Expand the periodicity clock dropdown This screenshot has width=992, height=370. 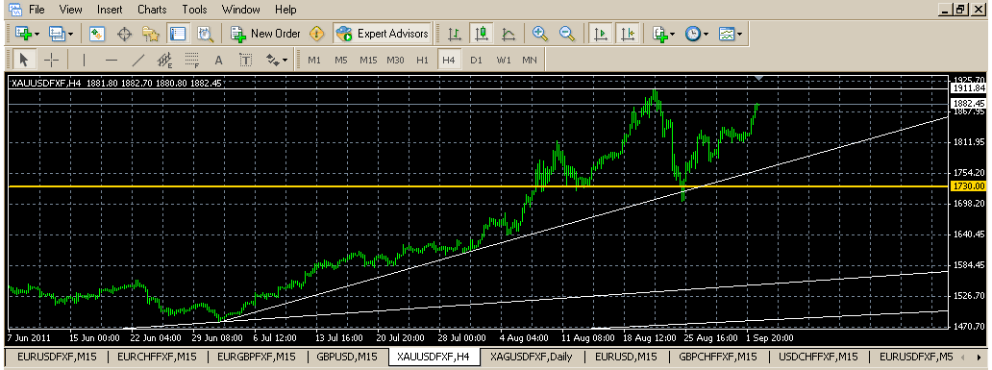click(x=706, y=34)
